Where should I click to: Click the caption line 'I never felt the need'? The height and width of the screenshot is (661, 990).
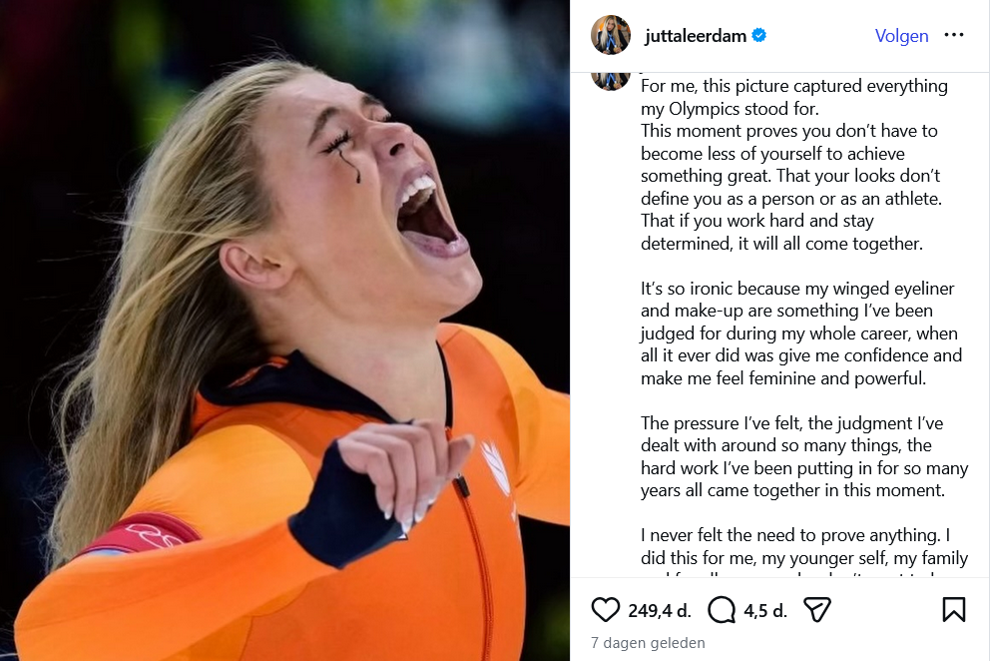pyautogui.click(x=795, y=535)
